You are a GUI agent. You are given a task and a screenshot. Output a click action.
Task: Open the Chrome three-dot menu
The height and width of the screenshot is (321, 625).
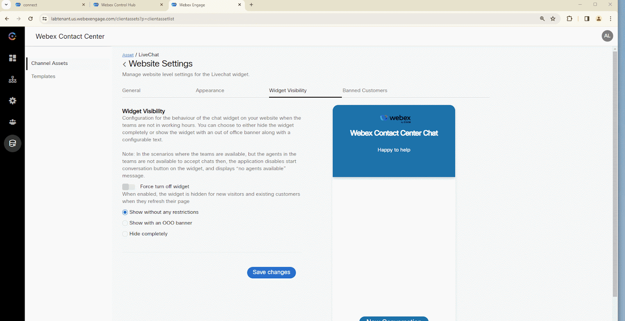[x=611, y=18]
